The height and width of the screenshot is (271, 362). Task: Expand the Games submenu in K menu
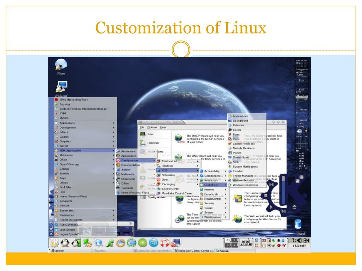pyautogui.click(x=84, y=137)
